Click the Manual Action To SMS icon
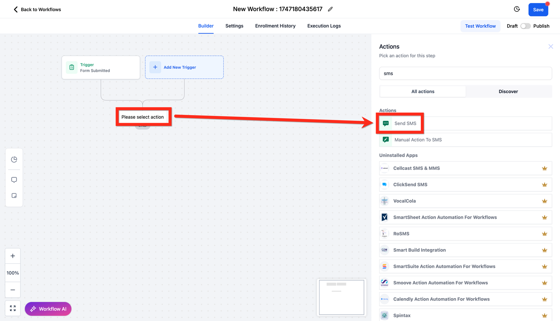560x321 pixels. click(x=386, y=140)
